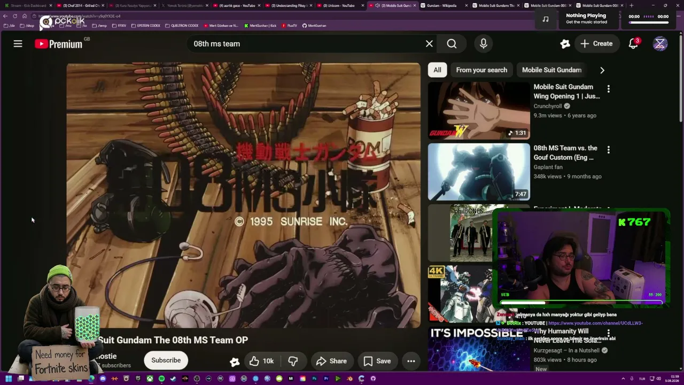Open the GitHub icon in the taskbar
Image resolution: width=684 pixels, height=385 pixels.
[373, 379]
